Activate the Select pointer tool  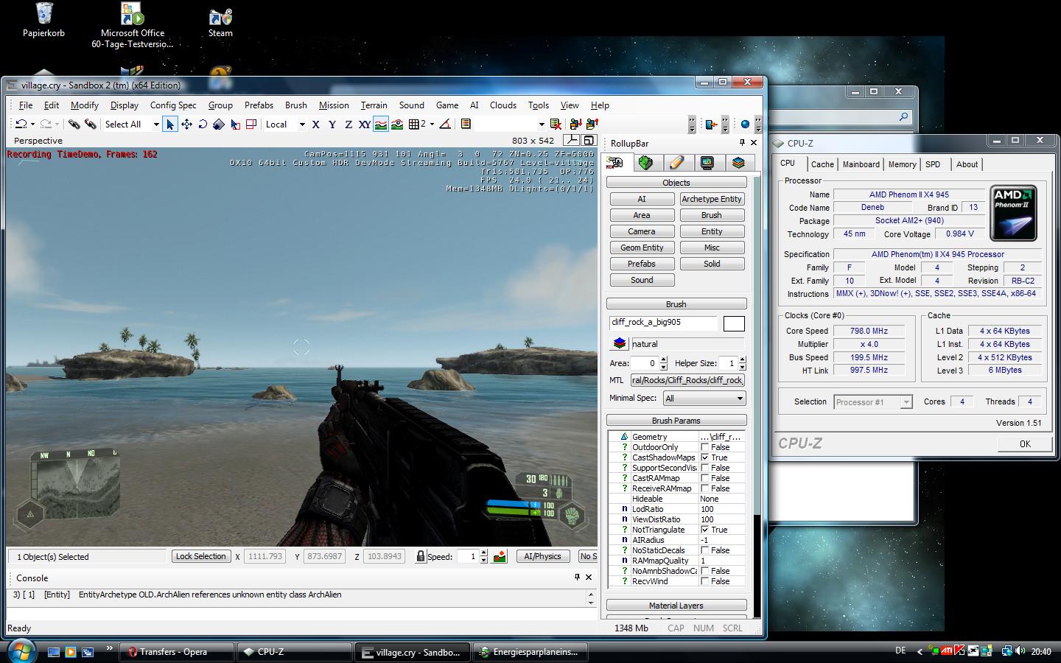coord(170,124)
